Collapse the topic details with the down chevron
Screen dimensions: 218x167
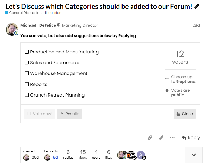[194, 155]
